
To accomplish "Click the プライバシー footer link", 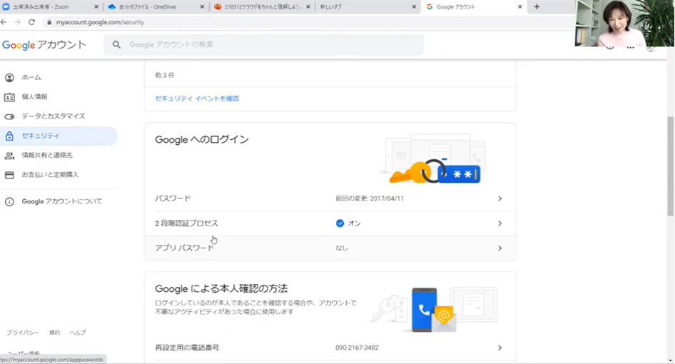I will click(x=23, y=333).
